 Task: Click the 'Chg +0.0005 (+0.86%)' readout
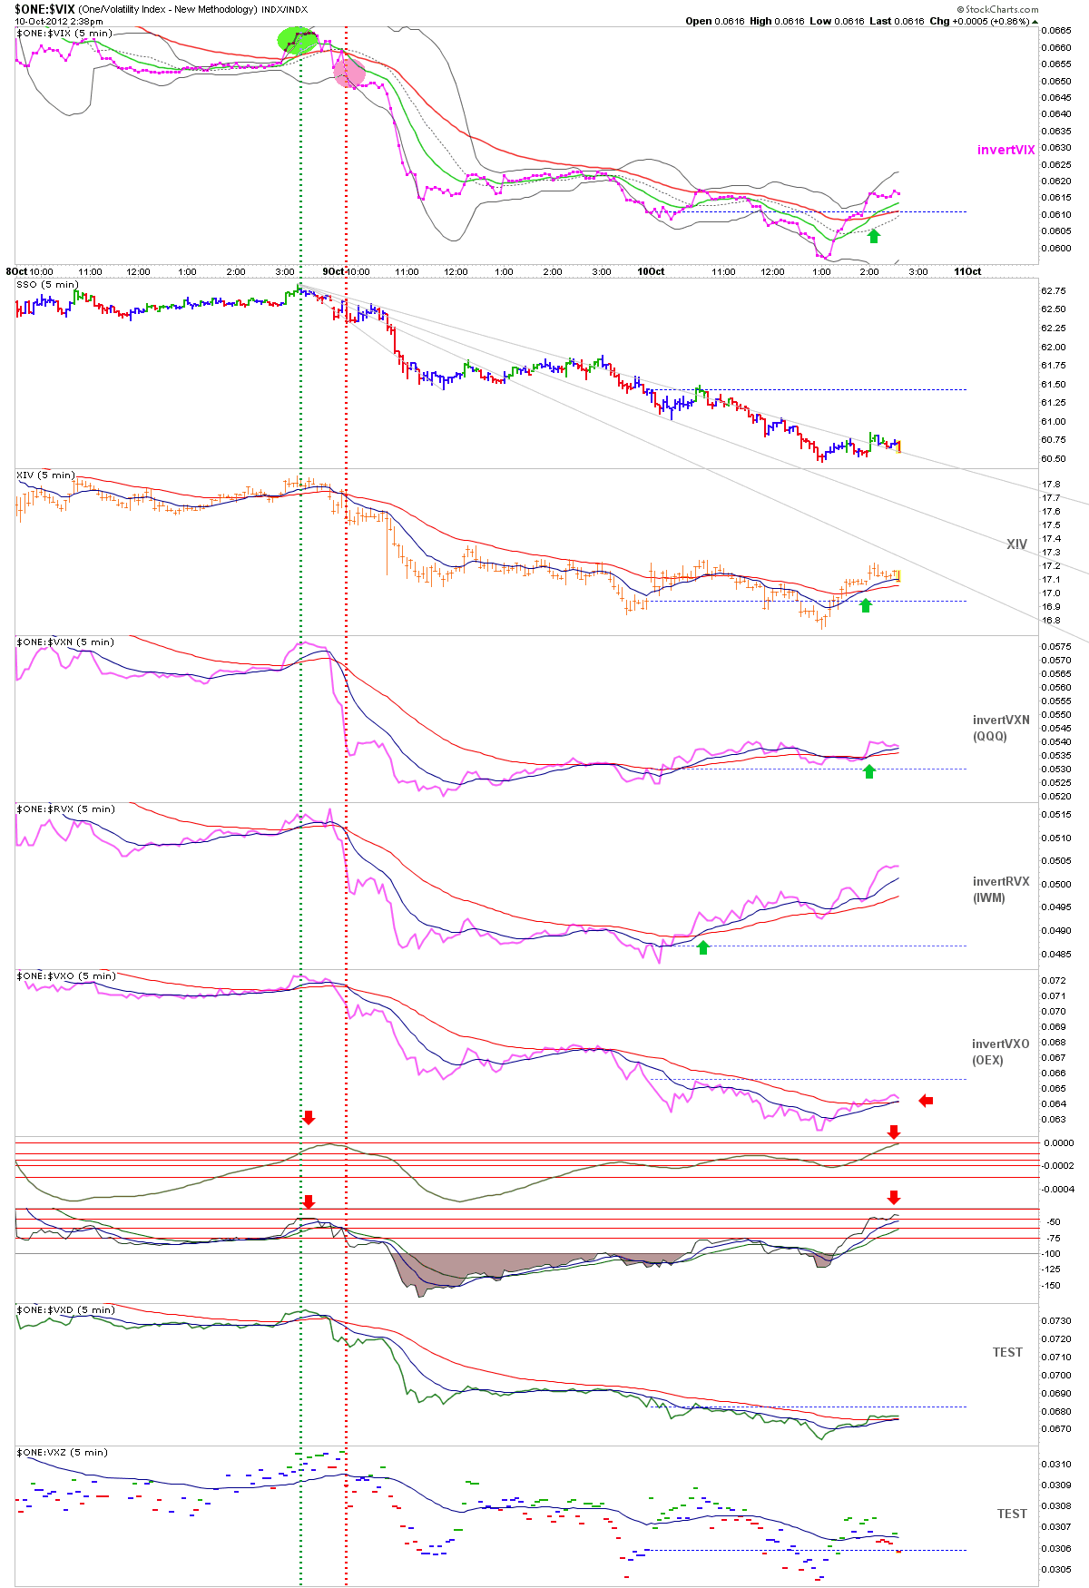[978, 21]
